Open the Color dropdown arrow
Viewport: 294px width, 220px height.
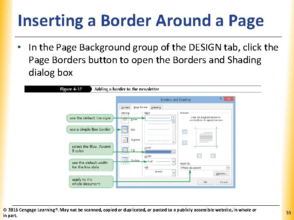click(x=174, y=152)
